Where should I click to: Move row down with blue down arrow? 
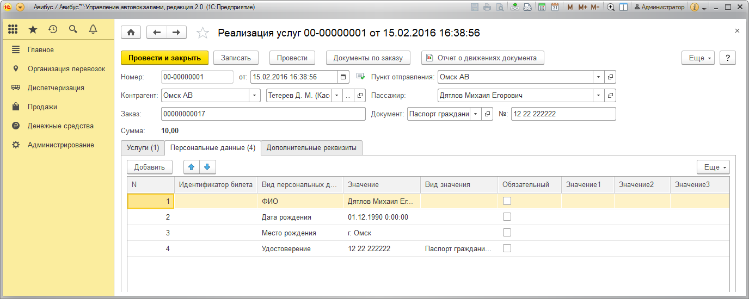pos(207,167)
